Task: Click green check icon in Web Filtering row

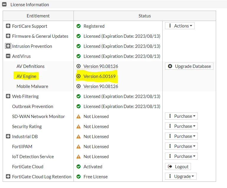Action: click(79, 96)
